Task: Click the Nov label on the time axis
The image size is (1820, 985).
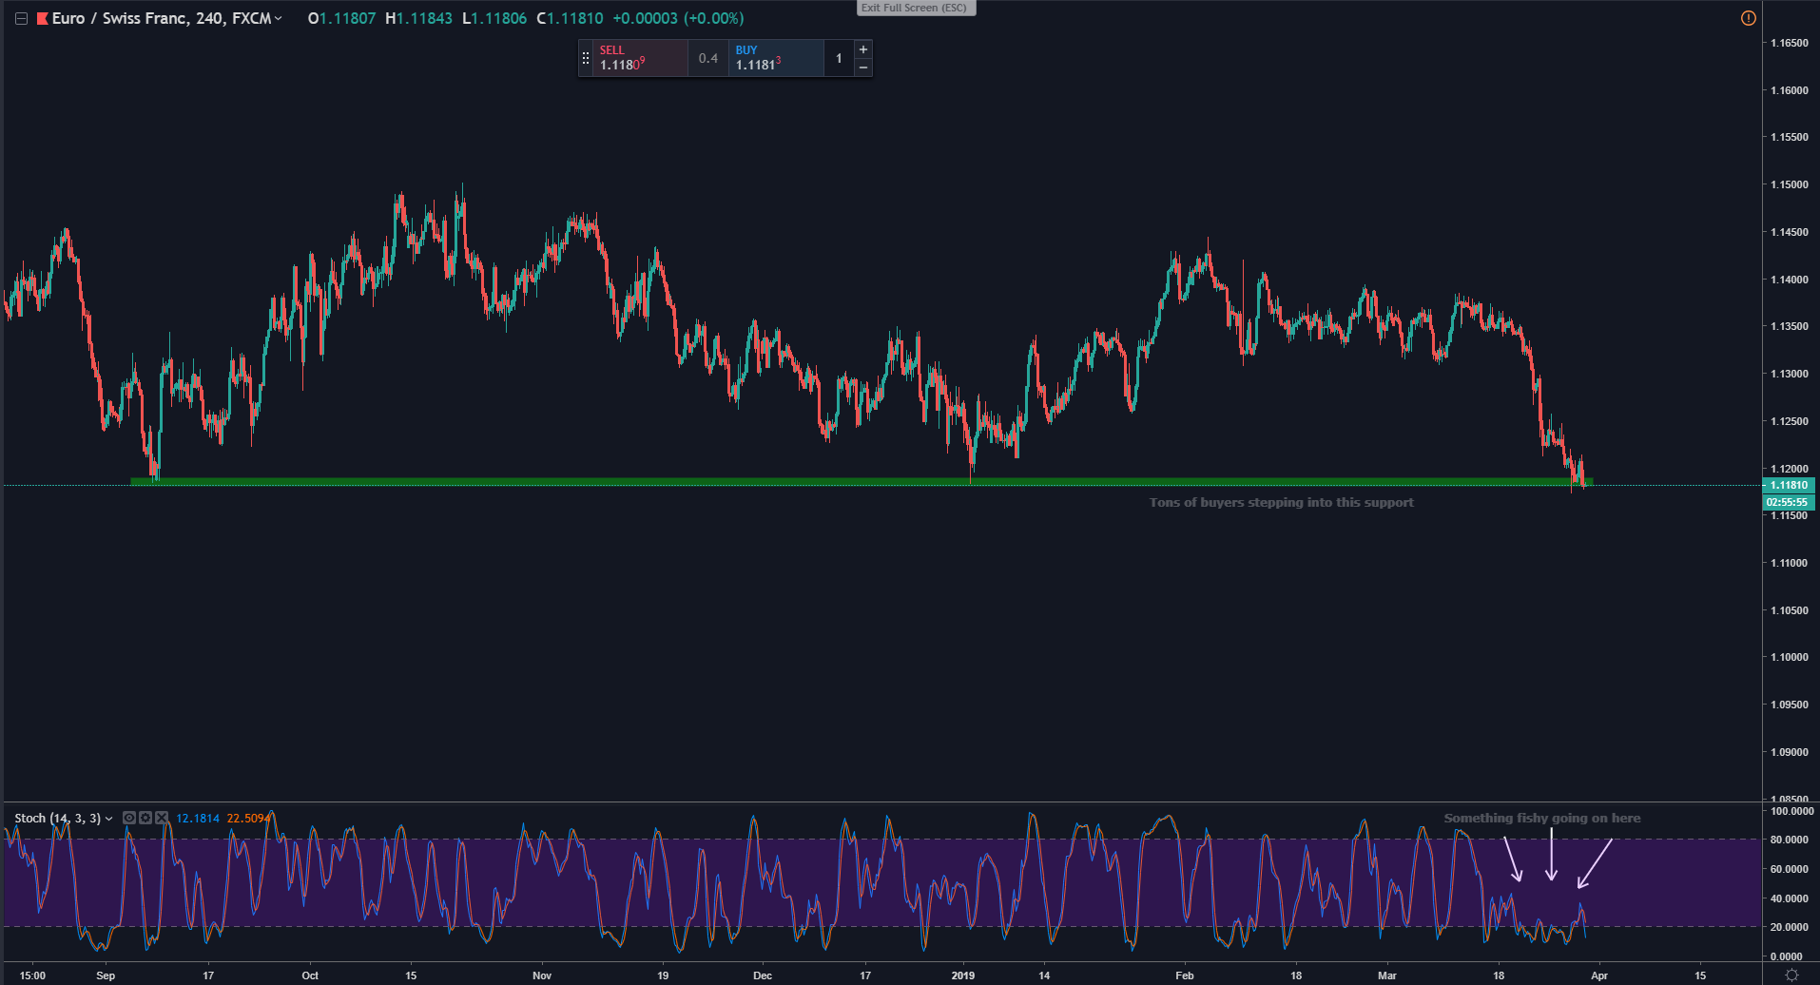Action: 542,975
